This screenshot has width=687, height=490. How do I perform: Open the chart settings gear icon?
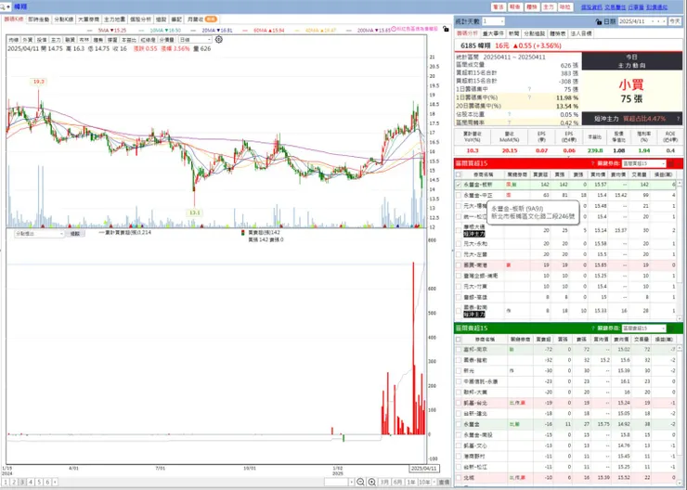point(218,39)
